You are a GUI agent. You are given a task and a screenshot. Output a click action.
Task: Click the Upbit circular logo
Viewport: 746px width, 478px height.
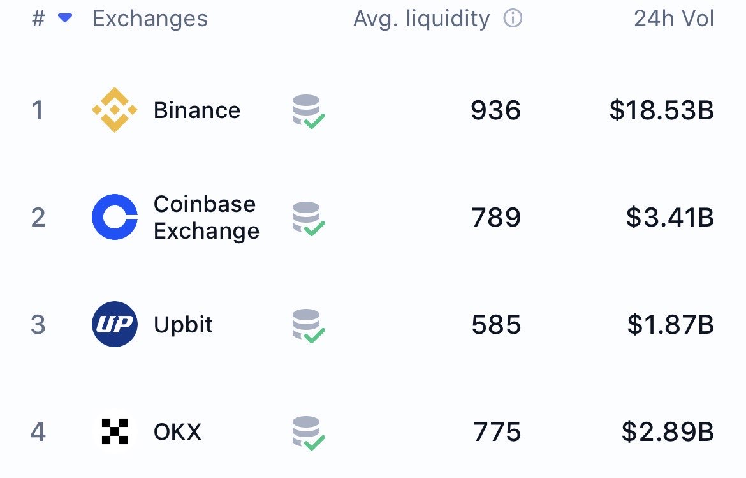114,324
